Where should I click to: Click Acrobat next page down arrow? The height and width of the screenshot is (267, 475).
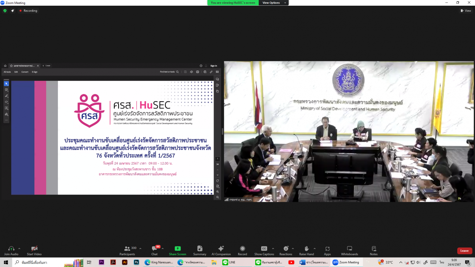pos(218,175)
